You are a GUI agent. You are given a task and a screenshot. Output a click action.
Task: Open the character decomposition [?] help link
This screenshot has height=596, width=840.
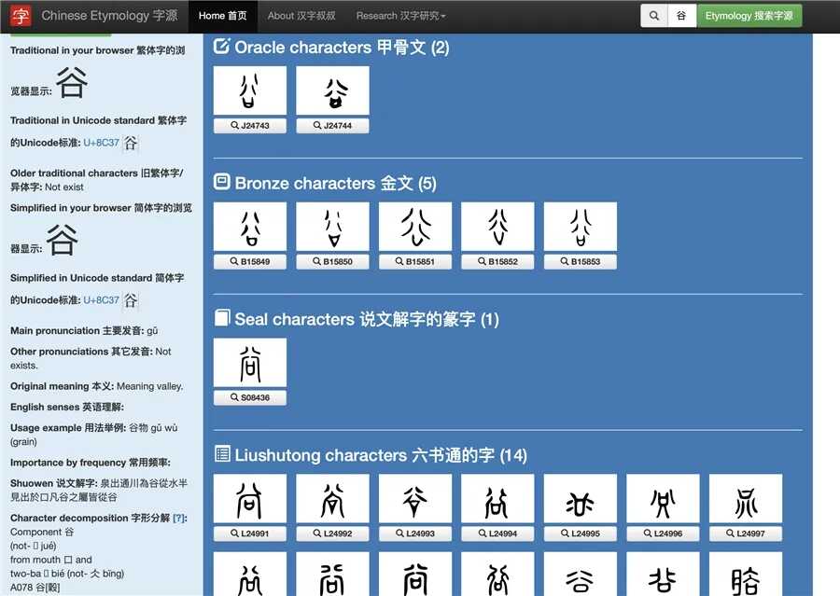pyautogui.click(x=179, y=518)
